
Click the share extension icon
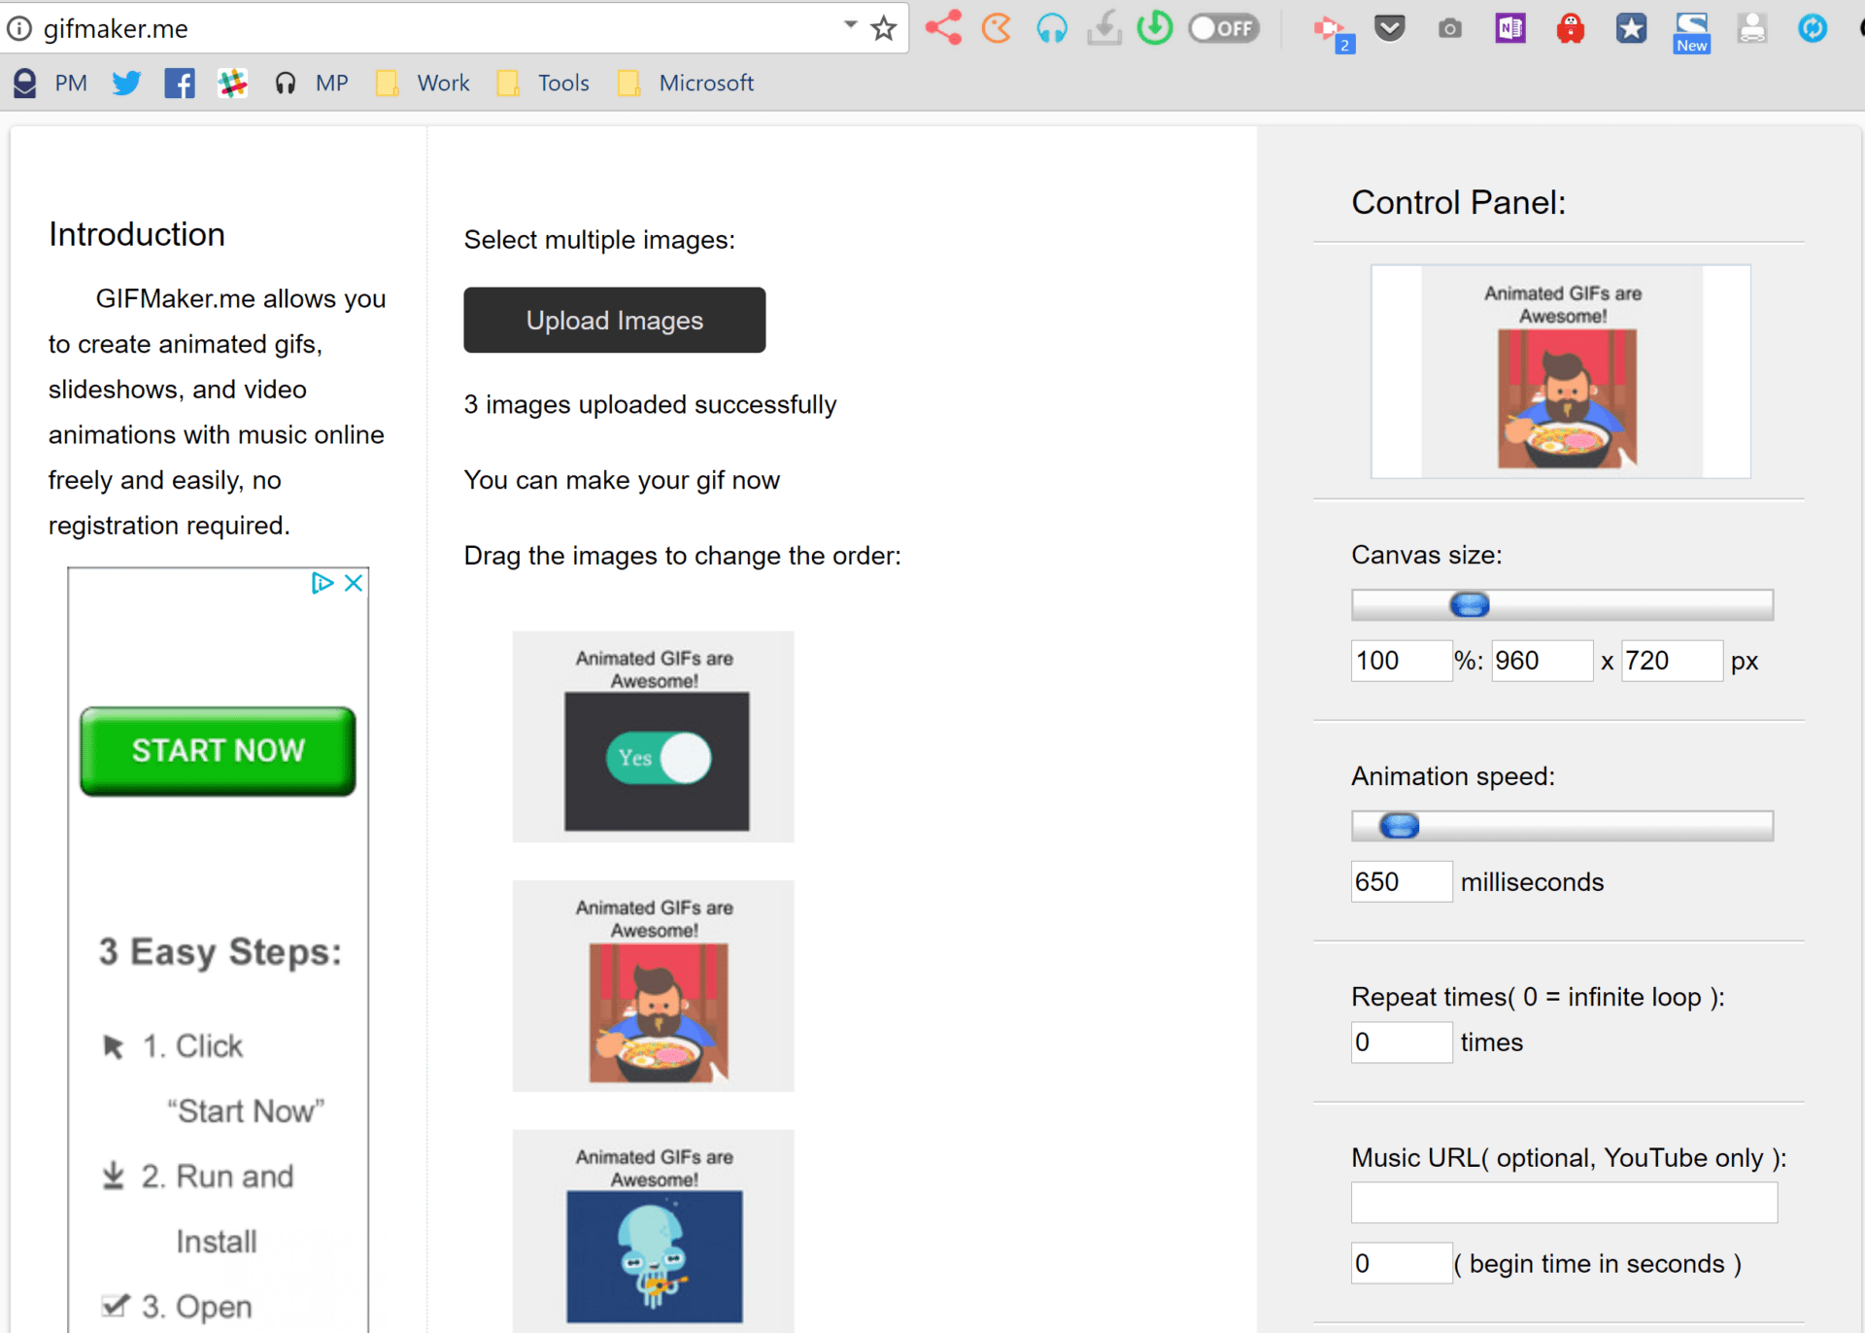coord(941,28)
